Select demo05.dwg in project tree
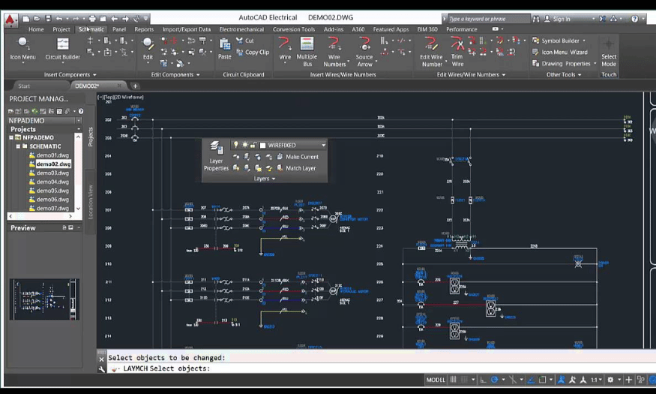The image size is (656, 394). pos(49,191)
